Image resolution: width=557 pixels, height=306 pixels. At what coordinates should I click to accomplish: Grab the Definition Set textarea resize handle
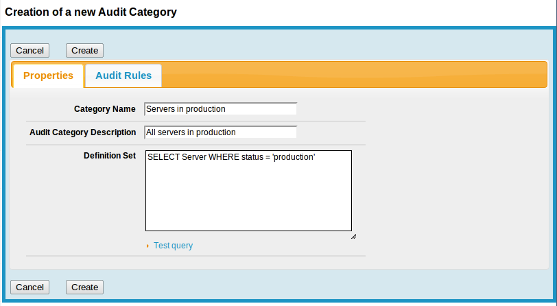(x=353, y=235)
